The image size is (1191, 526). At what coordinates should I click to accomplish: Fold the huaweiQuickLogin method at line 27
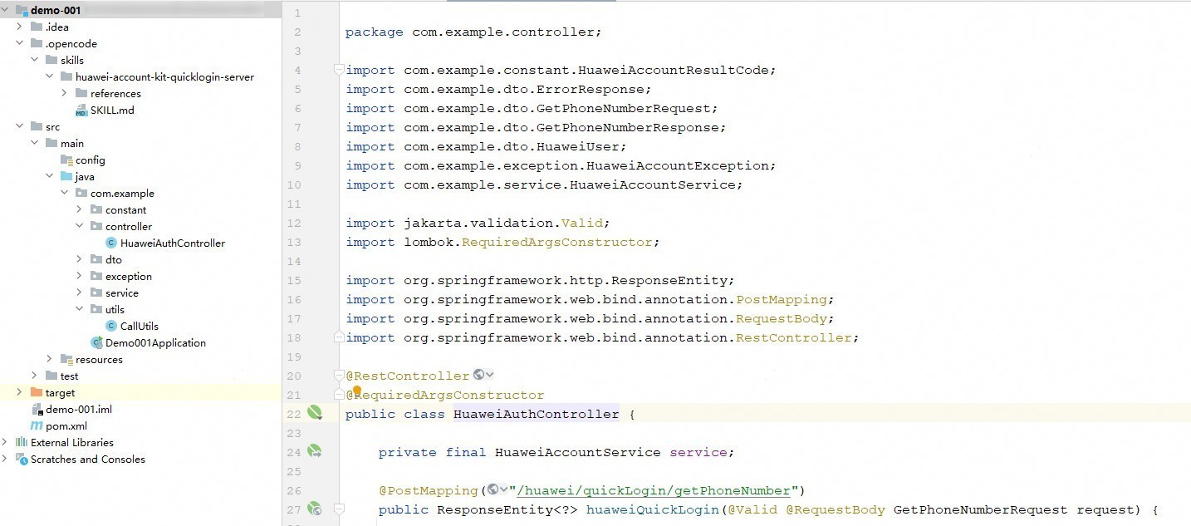point(339,509)
